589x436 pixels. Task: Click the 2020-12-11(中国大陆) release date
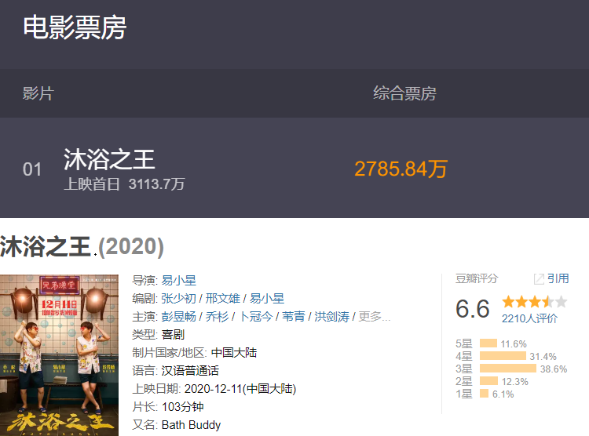(x=240, y=389)
